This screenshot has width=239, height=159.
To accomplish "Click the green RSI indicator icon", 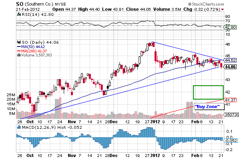I will click(x=19, y=14).
